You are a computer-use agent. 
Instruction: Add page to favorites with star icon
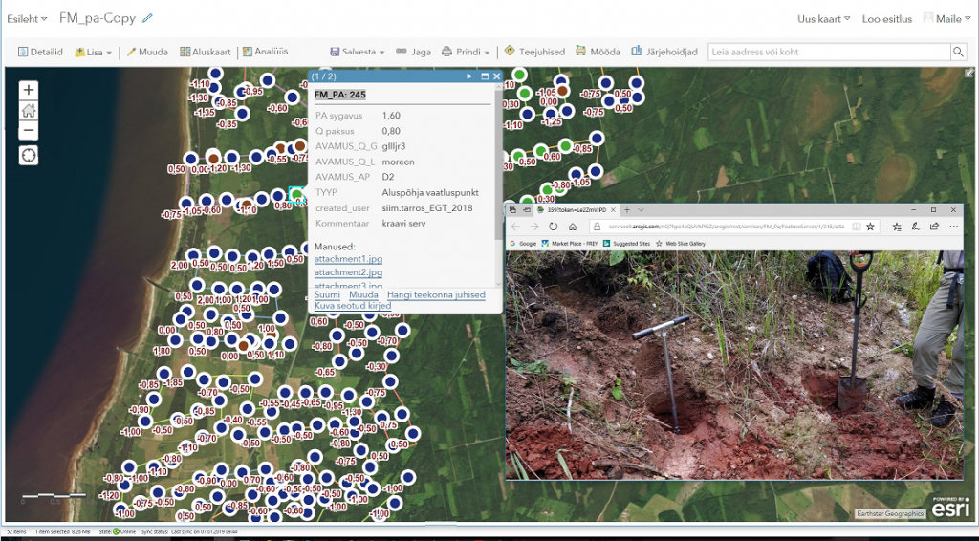(870, 227)
